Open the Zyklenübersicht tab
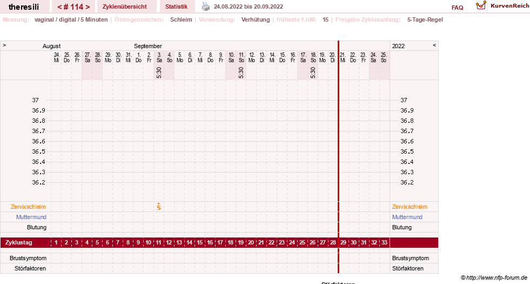 pyautogui.click(x=125, y=6)
